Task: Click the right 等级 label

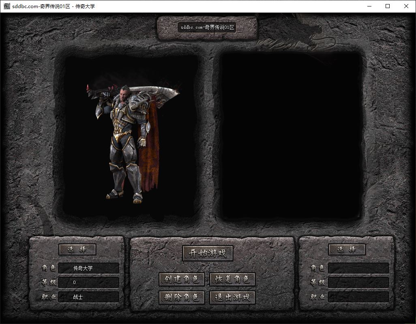Action: coord(317,282)
